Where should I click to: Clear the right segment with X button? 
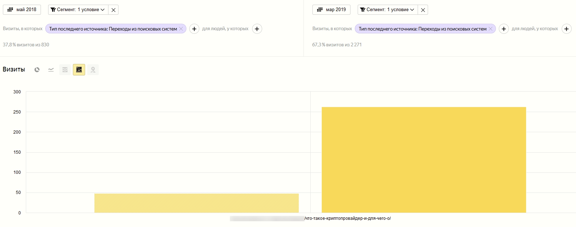pos(423,10)
